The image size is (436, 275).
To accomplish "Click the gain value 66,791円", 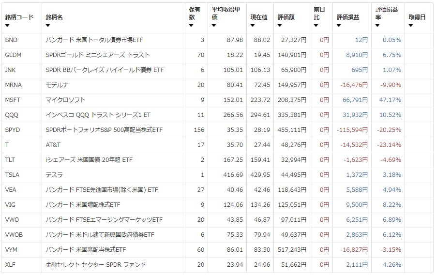I will tap(355, 100).
